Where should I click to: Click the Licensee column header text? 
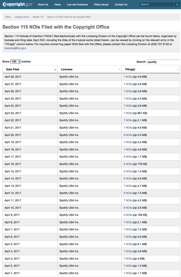tap(67, 69)
